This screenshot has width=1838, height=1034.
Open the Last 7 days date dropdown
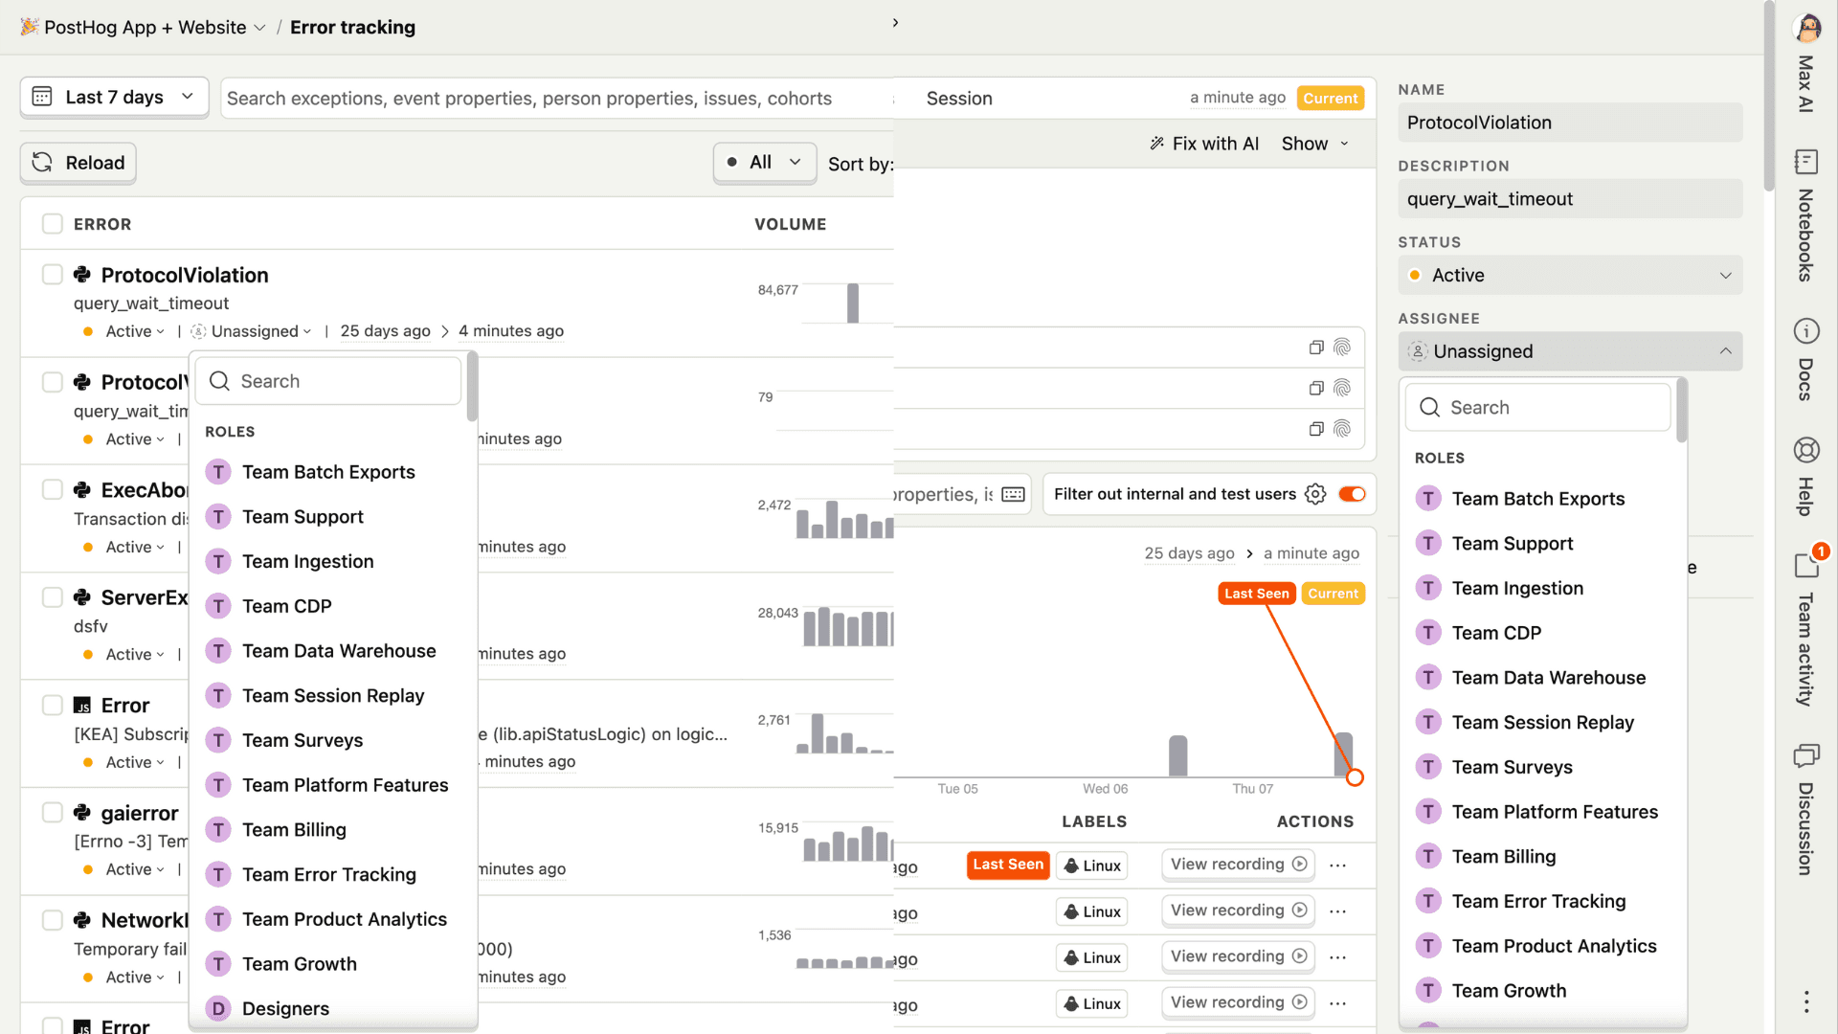(x=114, y=97)
